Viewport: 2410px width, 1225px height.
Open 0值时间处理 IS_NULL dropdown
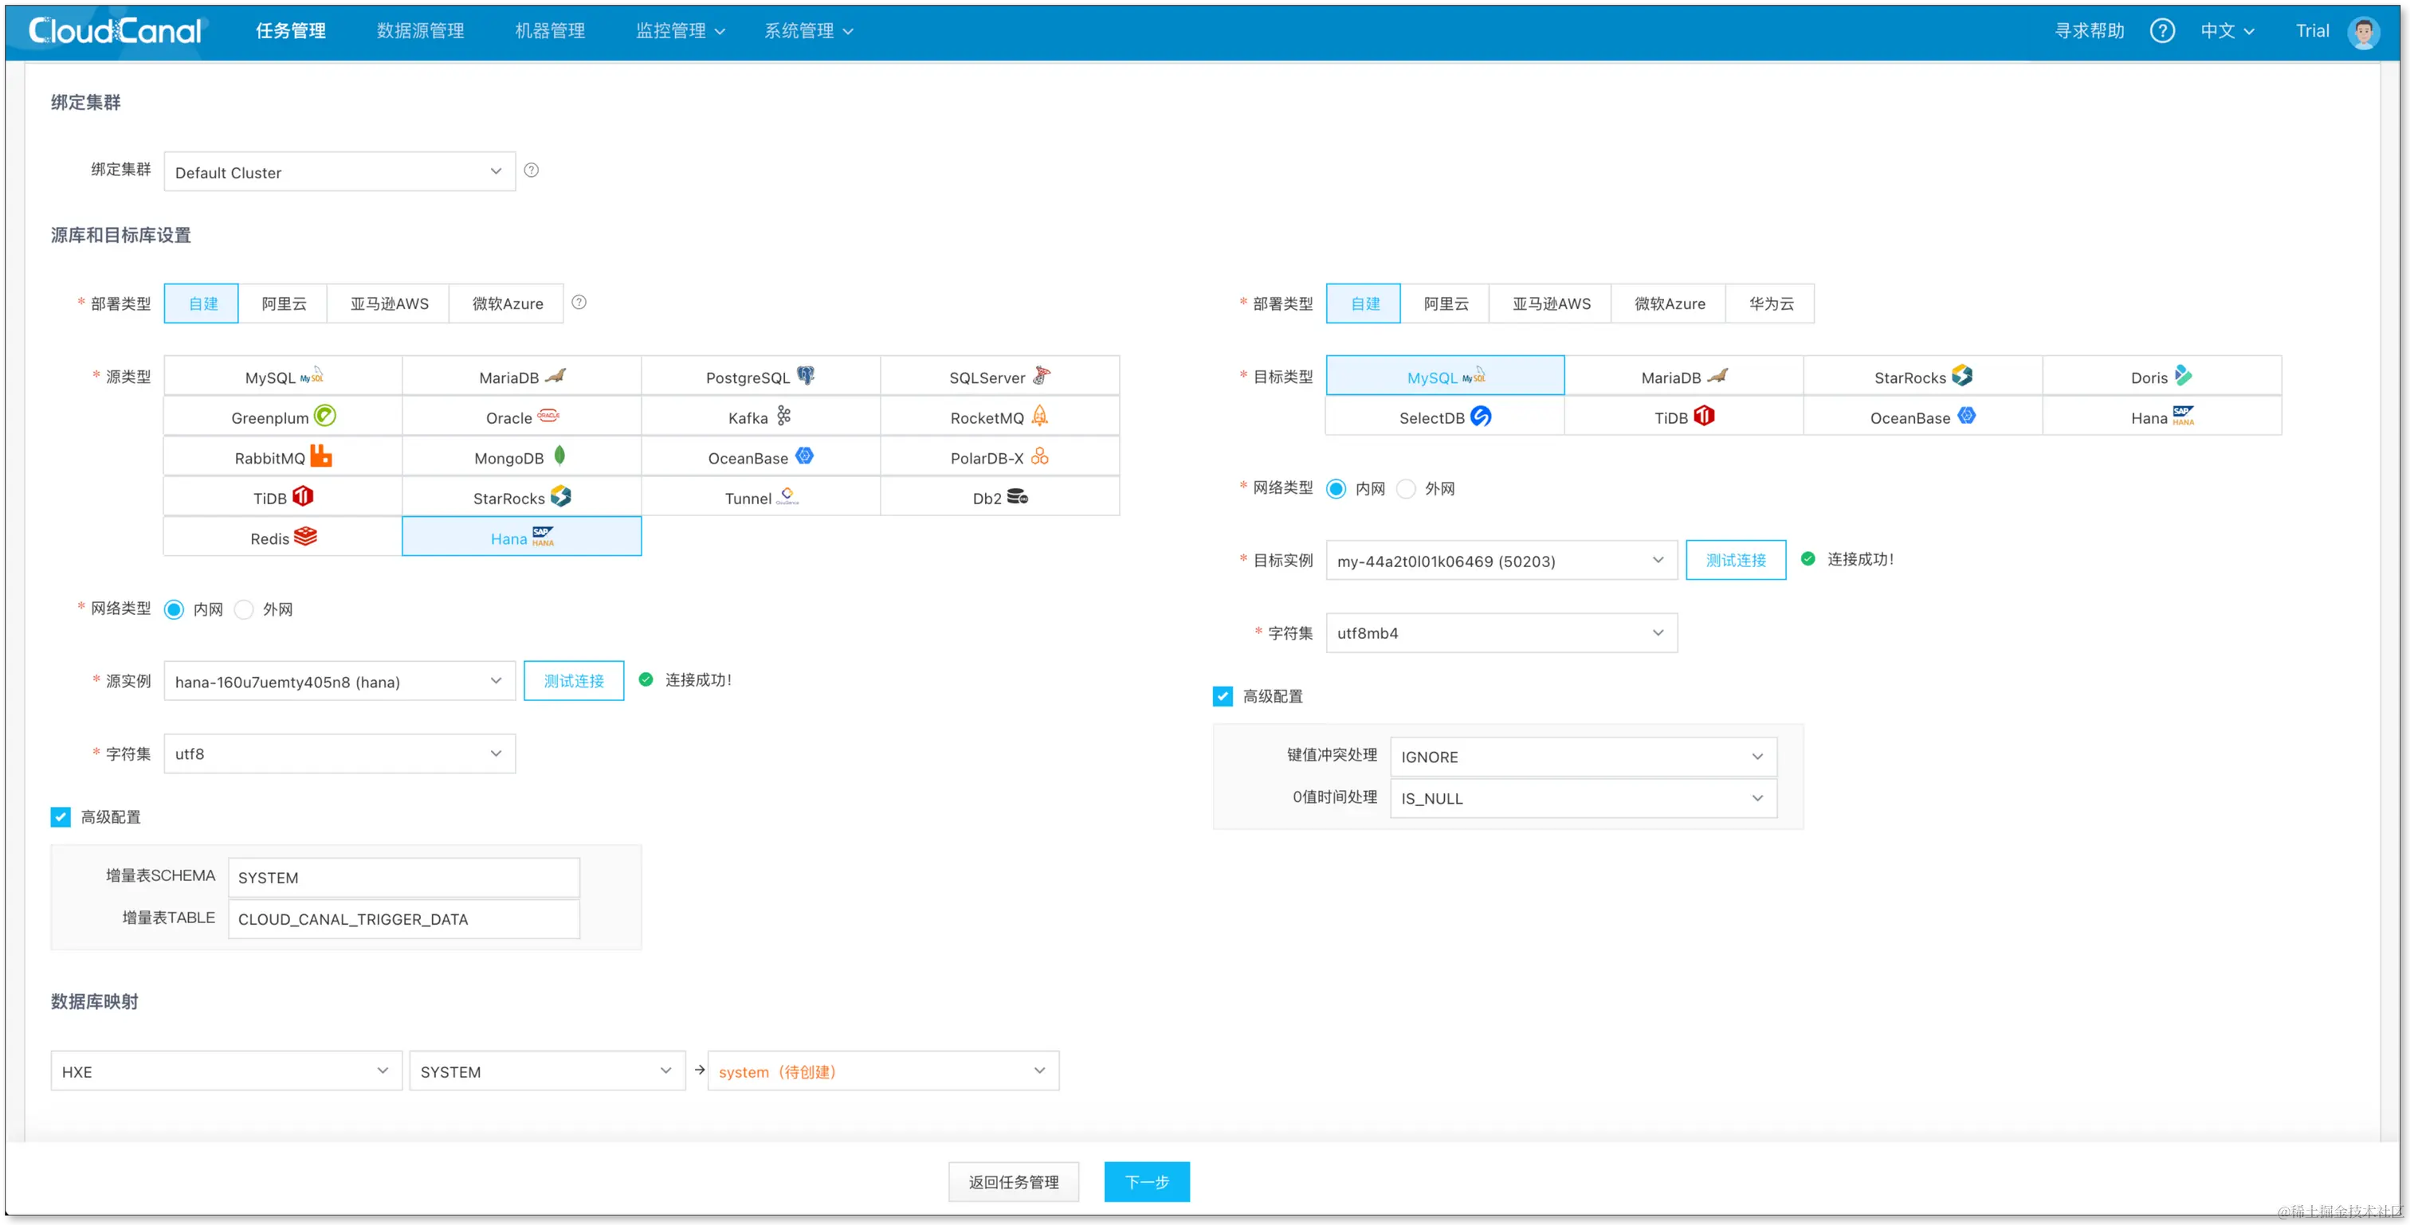pos(1583,799)
